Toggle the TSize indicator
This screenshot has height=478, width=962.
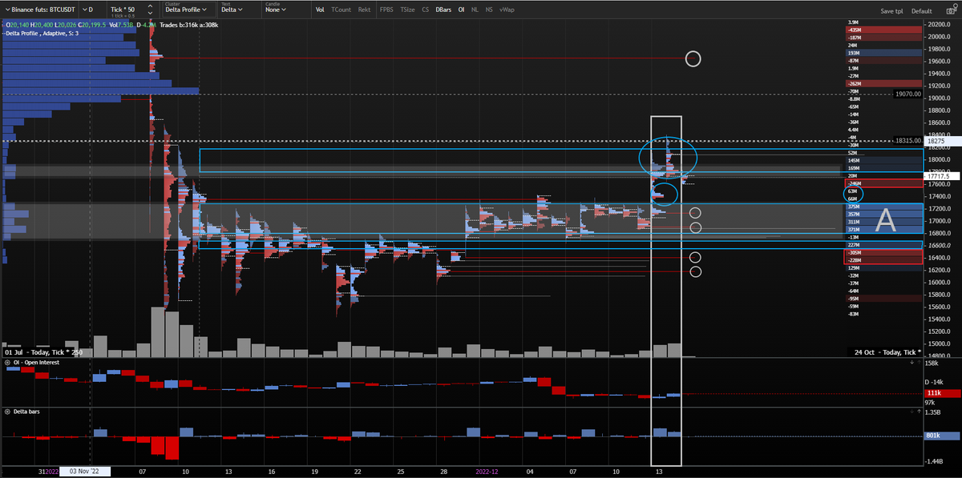(x=407, y=10)
